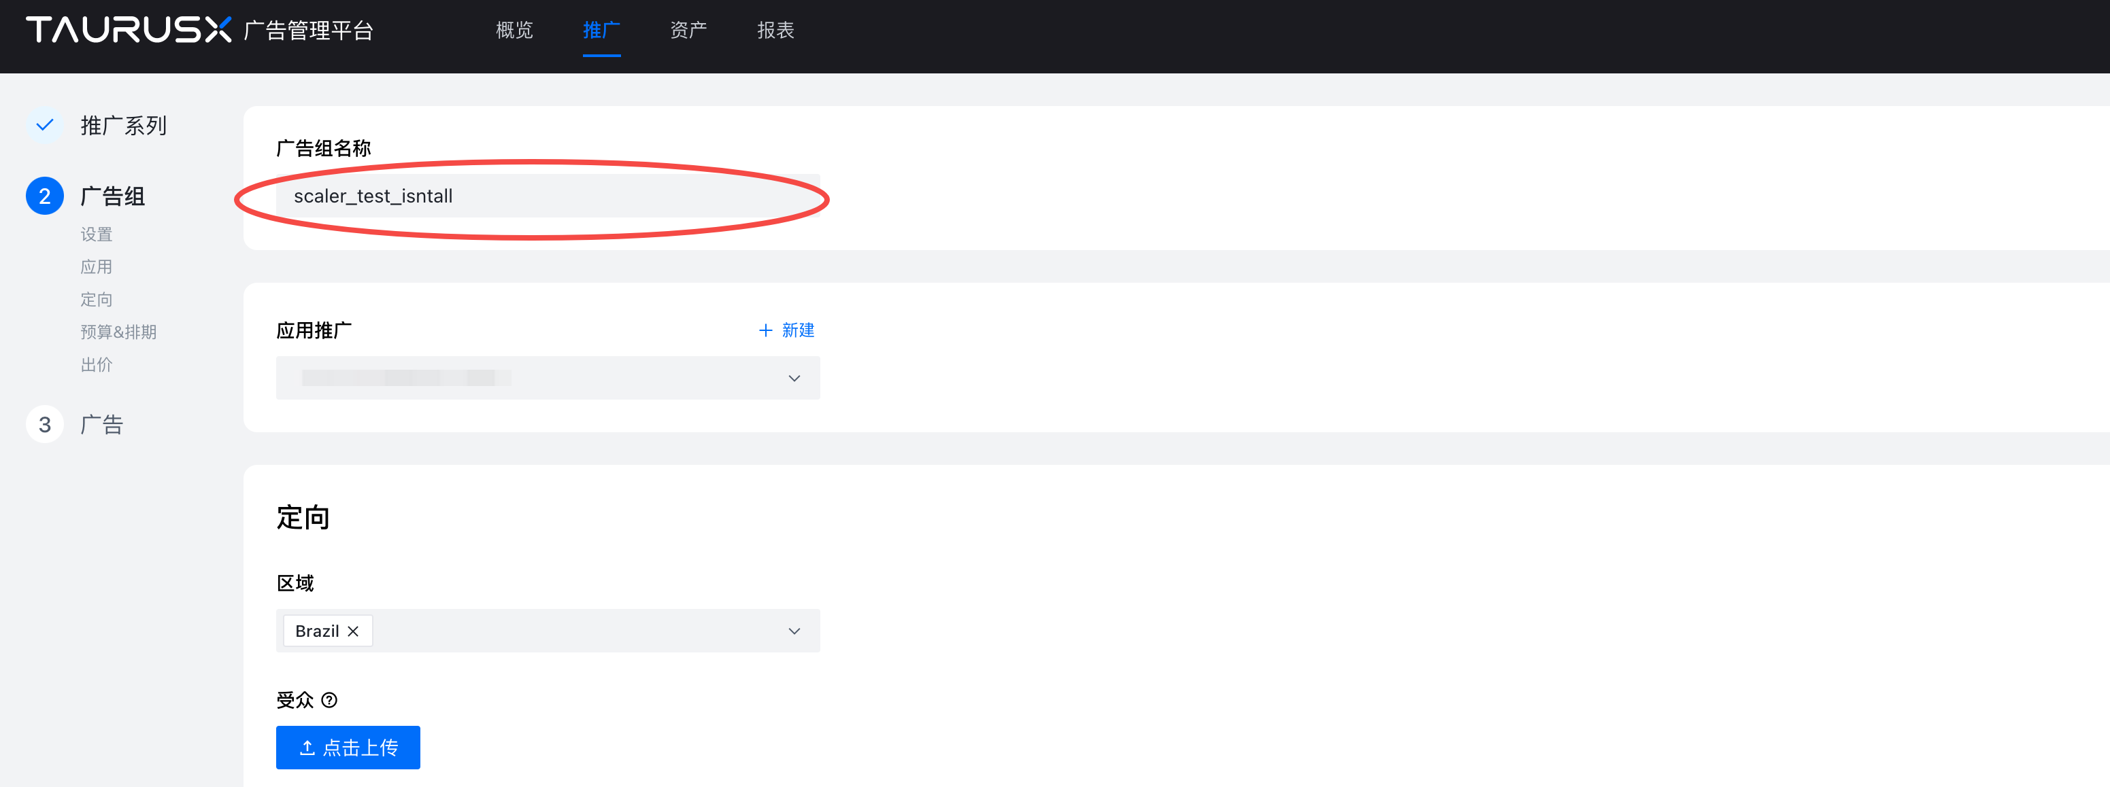Click the 受众 field label
The width and height of the screenshot is (2110, 787).
(x=295, y=700)
